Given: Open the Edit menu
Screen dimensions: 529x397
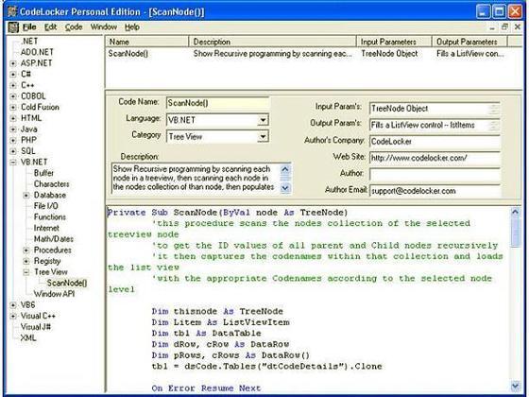Looking at the screenshot, I should (x=51, y=27).
